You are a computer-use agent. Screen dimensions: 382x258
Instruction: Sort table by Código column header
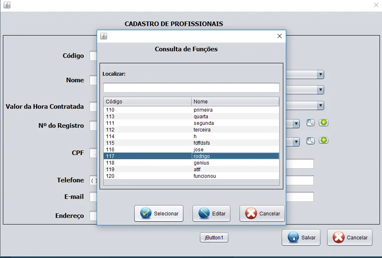tap(147, 101)
